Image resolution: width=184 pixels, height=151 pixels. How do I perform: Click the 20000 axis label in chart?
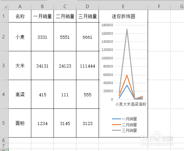point(108,91)
